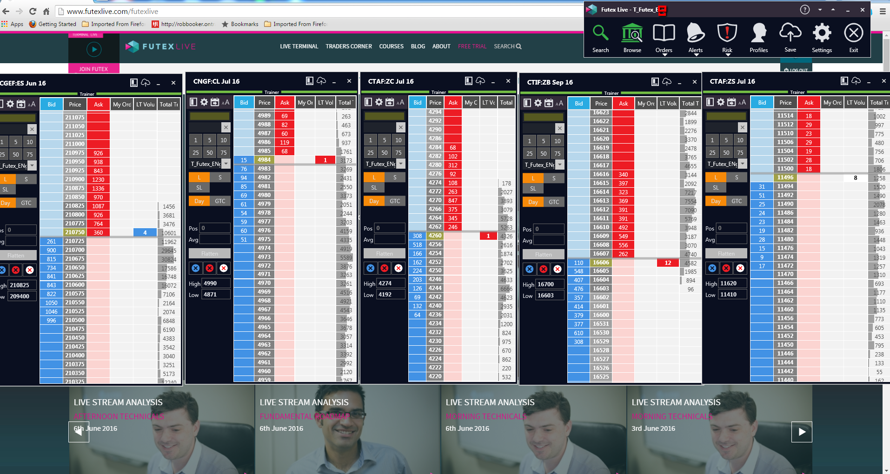Click the layout icon in CTAF:ZC title bar
Viewport: 890px width, 474px height.
[469, 81]
